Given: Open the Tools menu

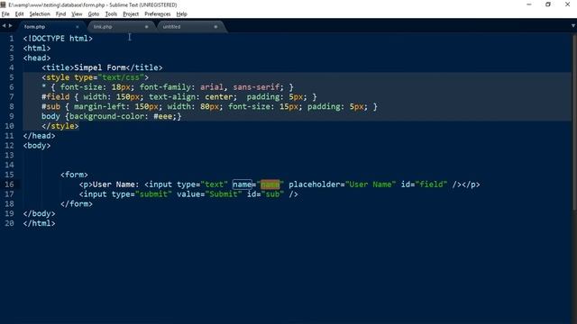Looking at the screenshot, I should tap(111, 14).
